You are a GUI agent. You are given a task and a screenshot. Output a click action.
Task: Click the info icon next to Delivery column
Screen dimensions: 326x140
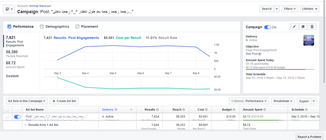click(x=116, y=110)
